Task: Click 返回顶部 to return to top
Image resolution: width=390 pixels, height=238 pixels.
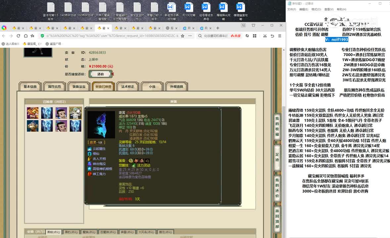Action: [277, 218]
